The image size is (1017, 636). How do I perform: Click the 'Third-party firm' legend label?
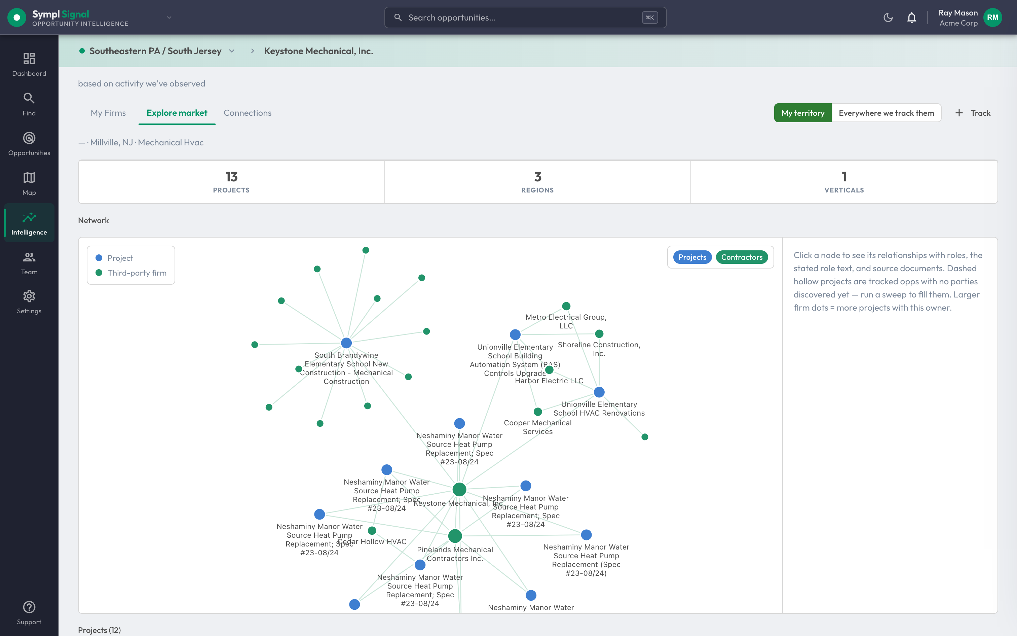pyautogui.click(x=137, y=273)
